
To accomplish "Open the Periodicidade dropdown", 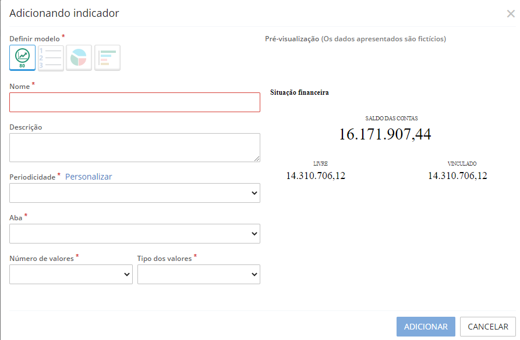I will click(135, 192).
